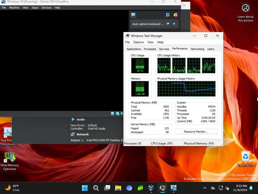Click the muted volume tray icon
Viewport: 258px width, 194px height.
(227, 188)
